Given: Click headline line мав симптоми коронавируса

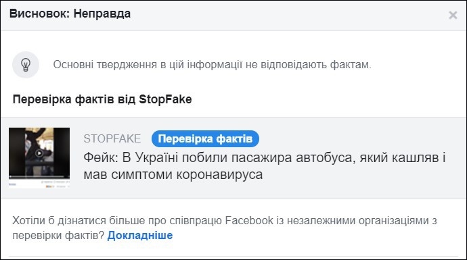Looking at the screenshot, I should pos(173,174).
